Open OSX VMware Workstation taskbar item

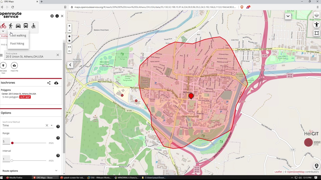tap(99, 178)
